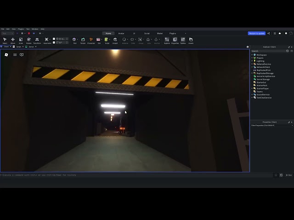
Task: Toggle the Properties panel
Action: (x=175, y=41)
